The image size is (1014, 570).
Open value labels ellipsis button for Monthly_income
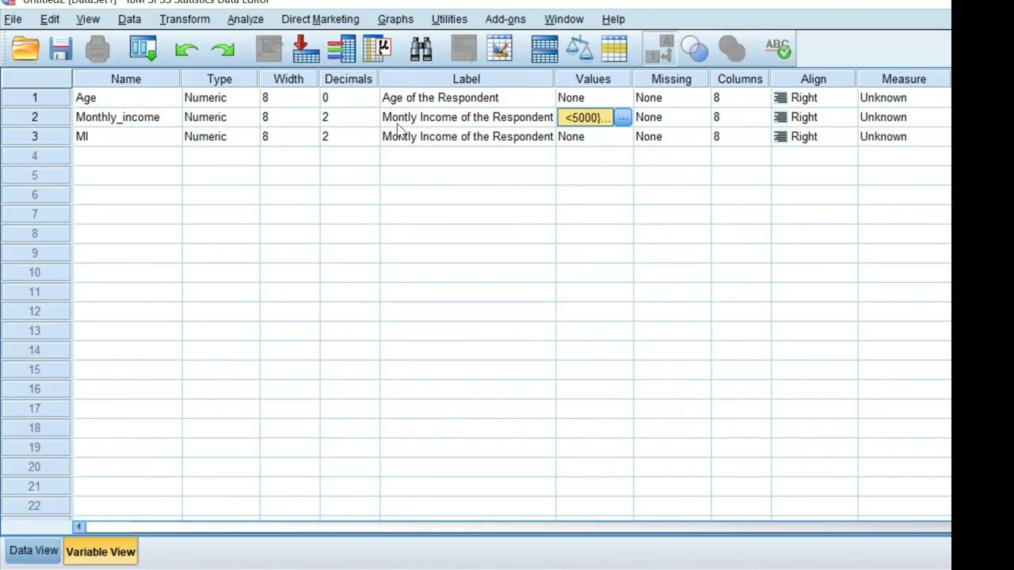coord(623,117)
